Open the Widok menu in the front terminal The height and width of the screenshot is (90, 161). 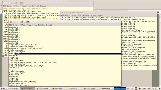tap(22, 25)
